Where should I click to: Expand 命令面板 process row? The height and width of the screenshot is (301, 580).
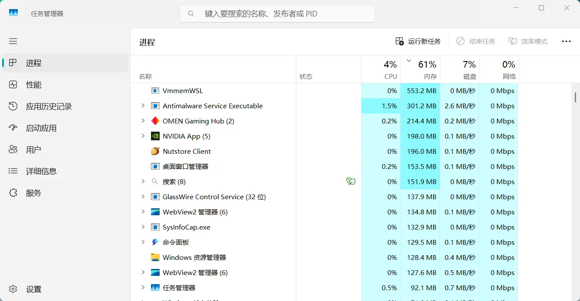tap(143, 242)
